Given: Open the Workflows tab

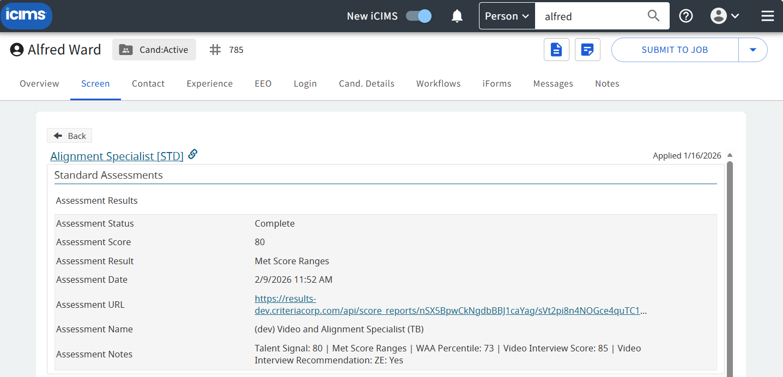Looking at the screenshot, I should coord(439,83).
